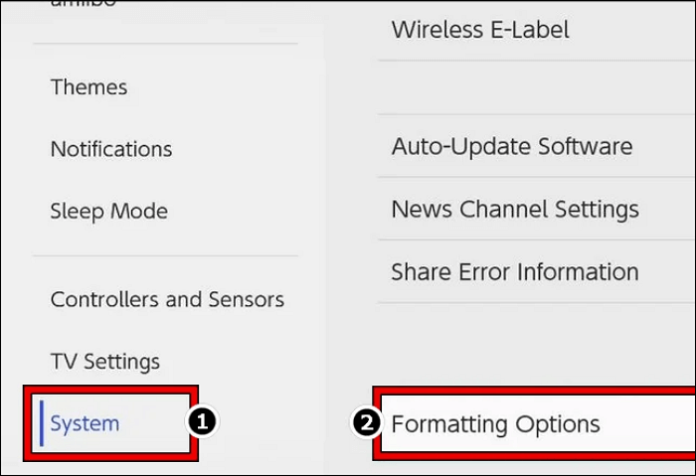Click the number 2 annotation badge
Image resolution: width=696 pixels, height=476 pixels.
(367, 423)
